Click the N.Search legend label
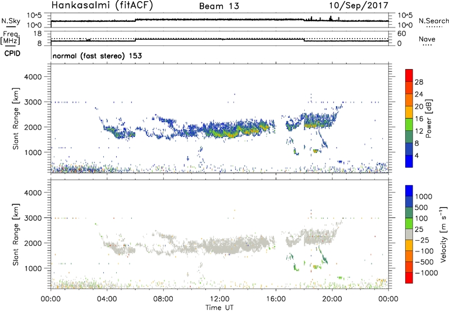 click(433, 21)
